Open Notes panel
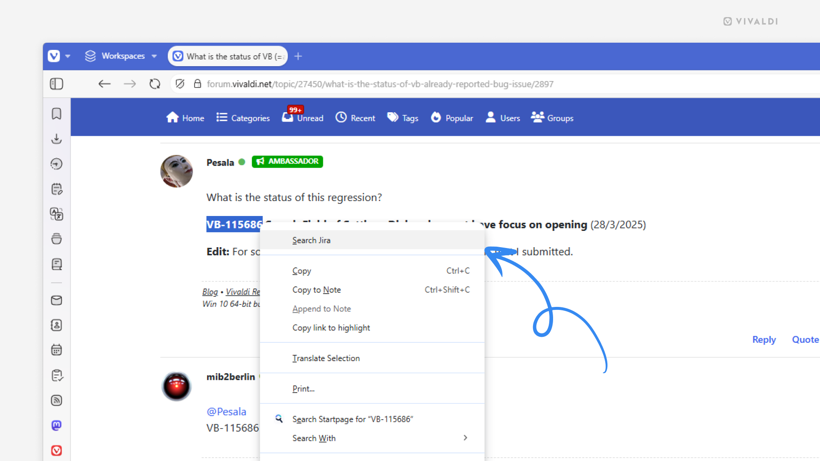The height and width of the screenshot is (461, 820). [56, 189]
